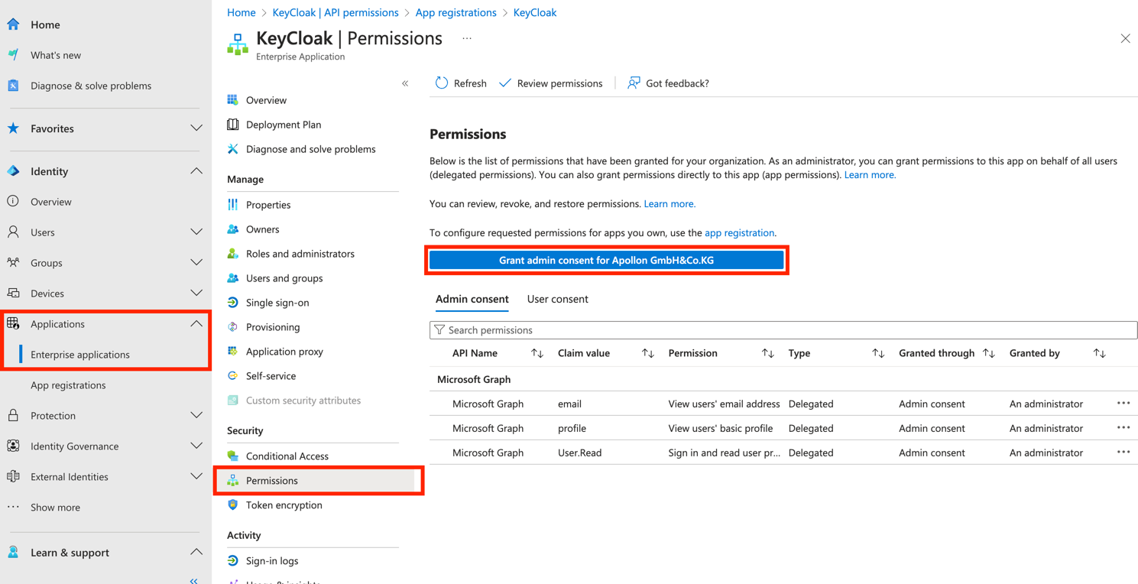Grant admin consent for Apollon GmbH&Co.KG
Viewport: 1138px width, 584px height.
click(x=606, y=261)
